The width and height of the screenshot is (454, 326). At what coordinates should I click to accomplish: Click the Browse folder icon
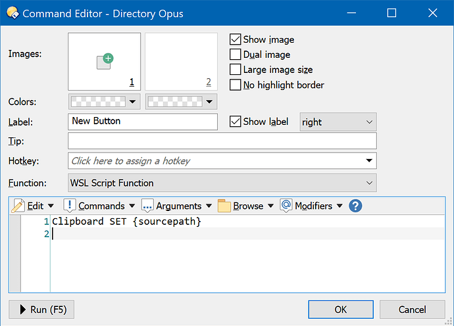(x=224, y=206)
